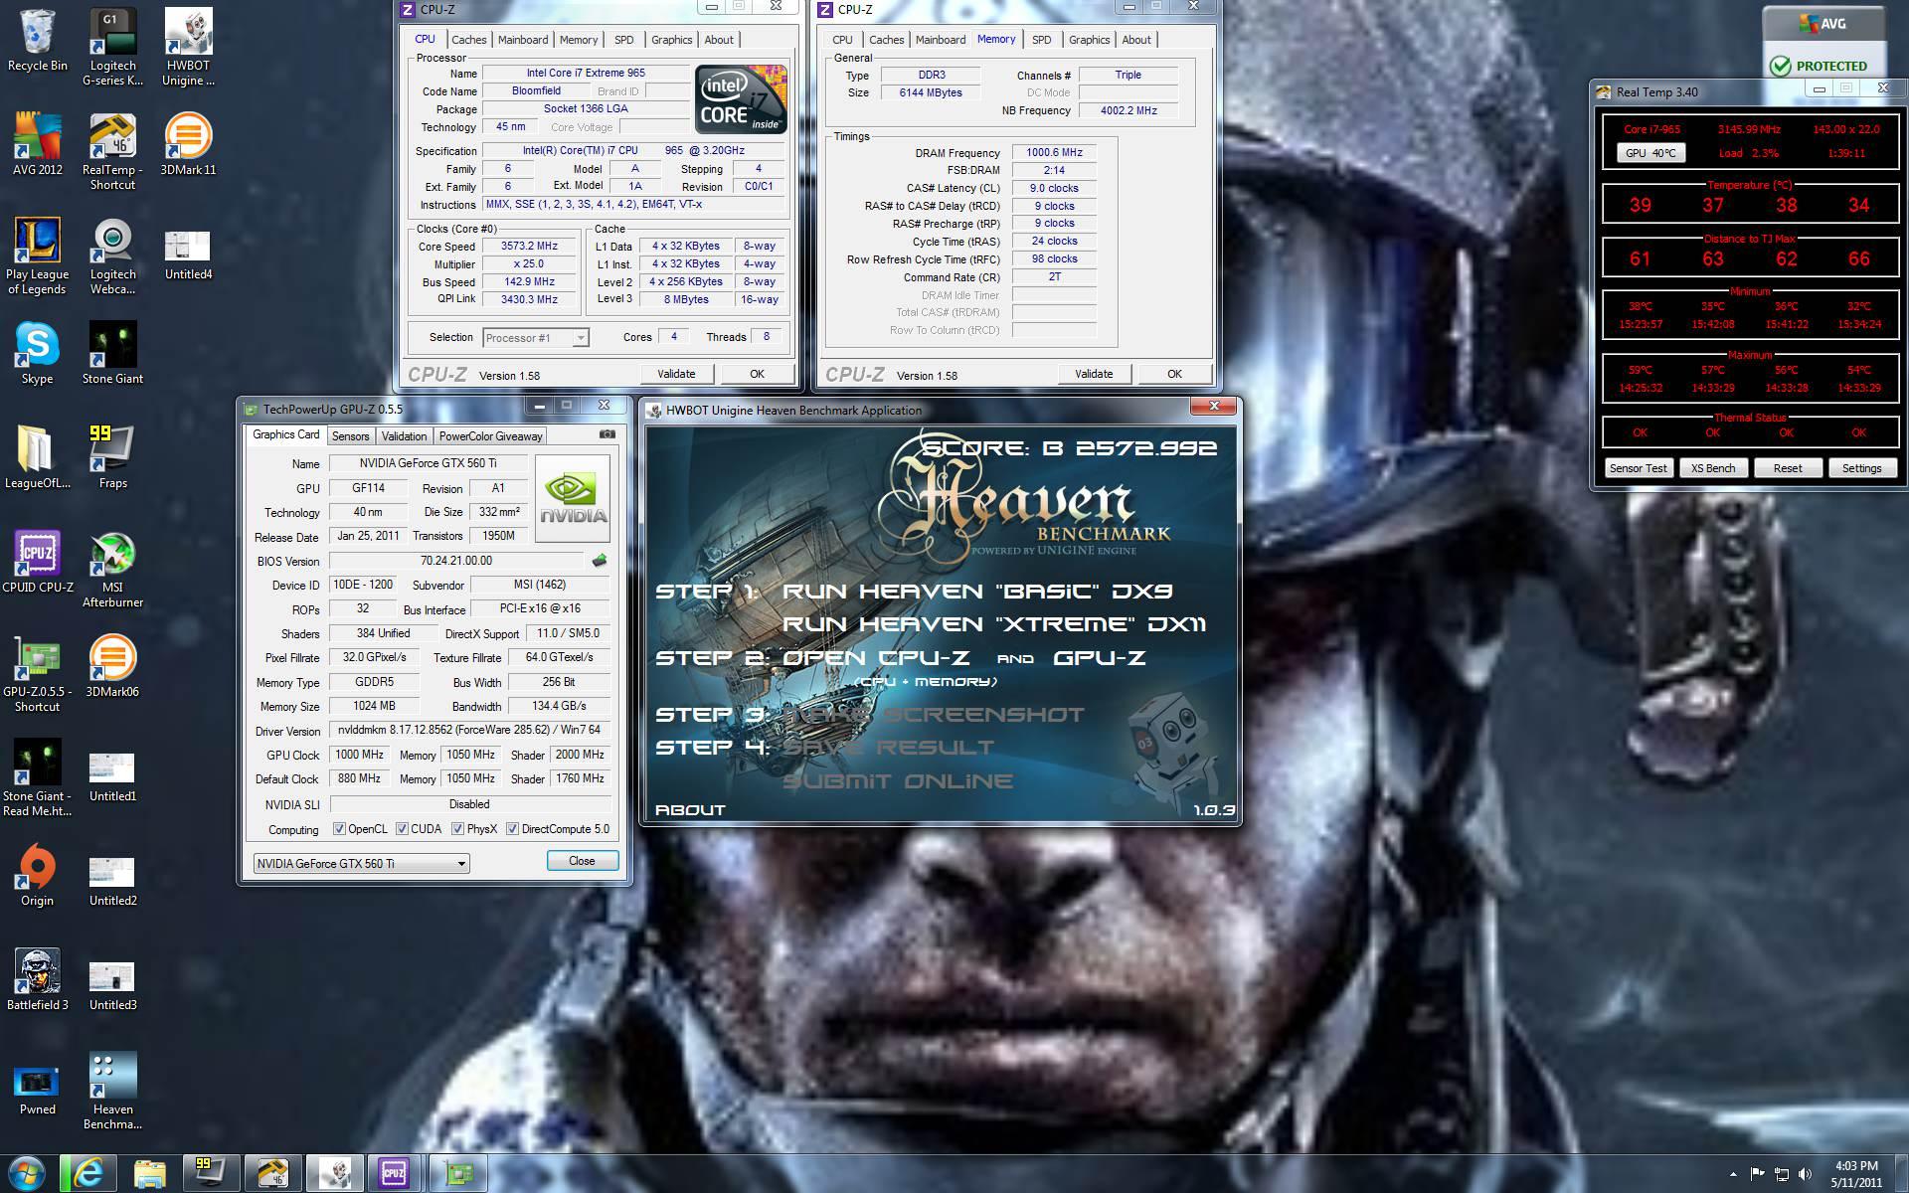Click OK in CPU-Z Memory window
The image size is (1909, 1193).
[x=1174, y=374]
